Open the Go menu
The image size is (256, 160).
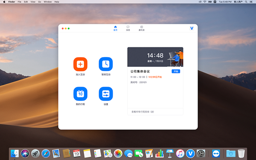coord(40,2)
